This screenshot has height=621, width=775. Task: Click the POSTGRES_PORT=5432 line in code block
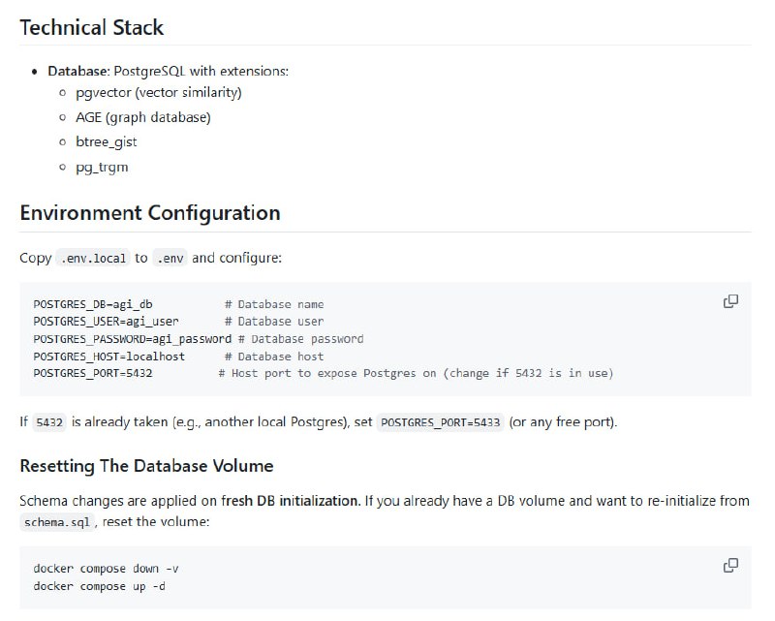[x=93, y=373]
